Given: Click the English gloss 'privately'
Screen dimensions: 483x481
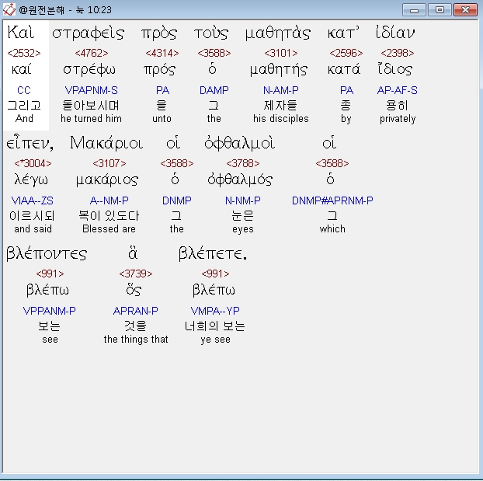Looking at the screenshot, I should (x=398, y=119).
